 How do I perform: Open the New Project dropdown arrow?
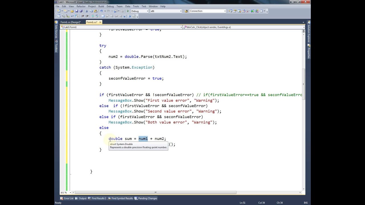62,11
